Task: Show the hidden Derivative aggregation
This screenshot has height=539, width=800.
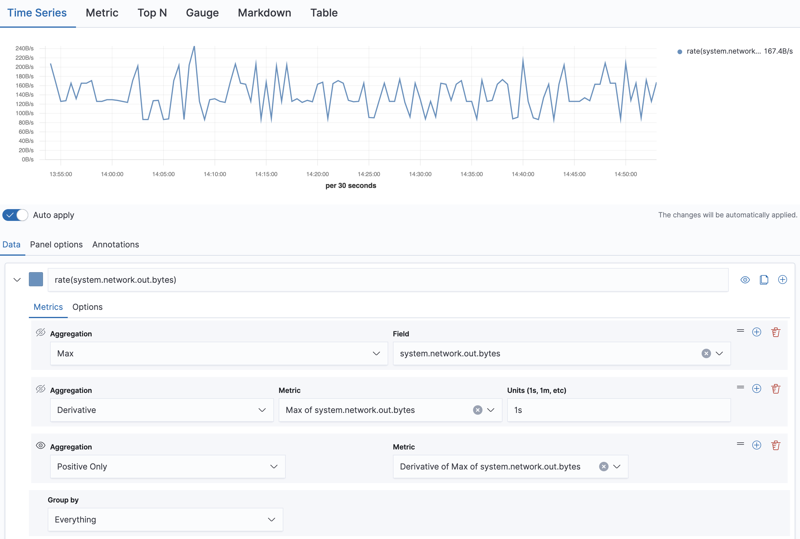Action: tap(41, 389)
